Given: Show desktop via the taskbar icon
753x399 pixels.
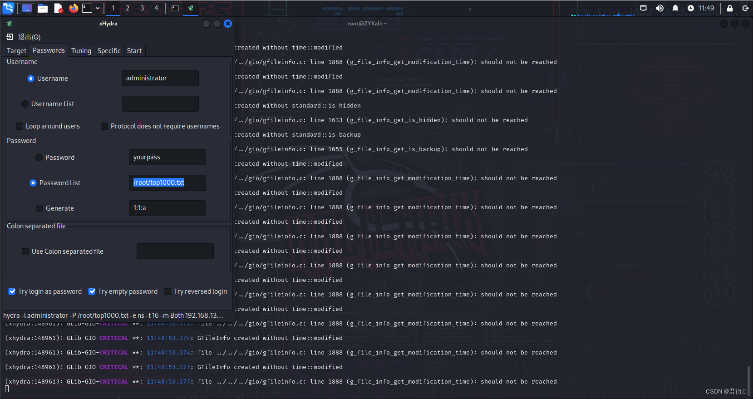Looking at the screenshot, I should click(x=27, y=8).
